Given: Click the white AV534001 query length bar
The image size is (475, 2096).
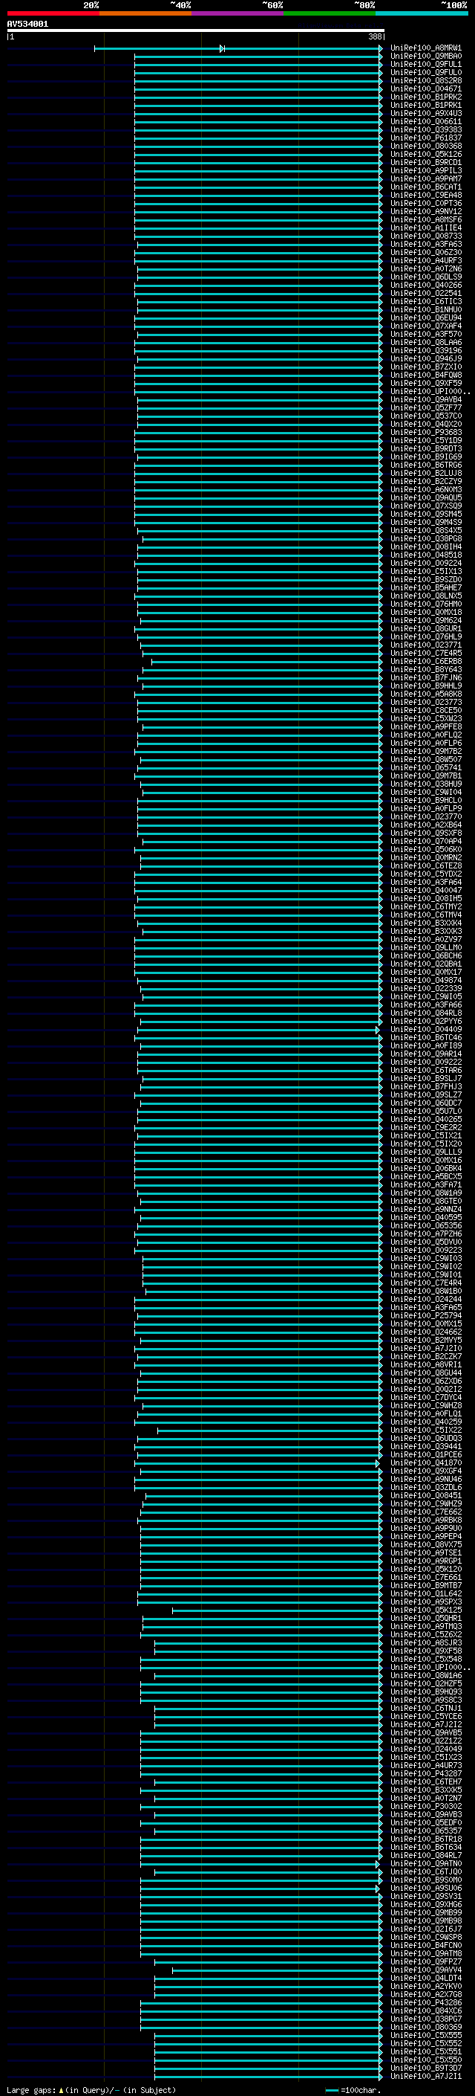Looking at the screenshot, I should [x=195, y=30].
